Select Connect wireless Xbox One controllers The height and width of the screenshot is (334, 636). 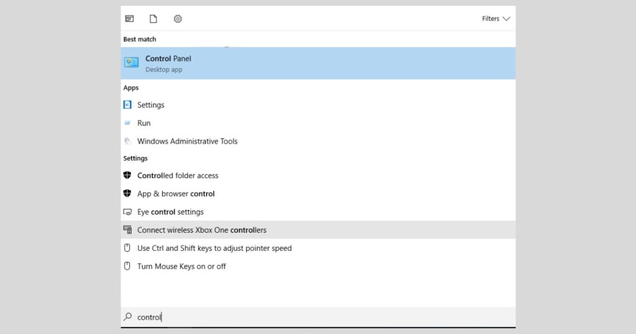202,230
